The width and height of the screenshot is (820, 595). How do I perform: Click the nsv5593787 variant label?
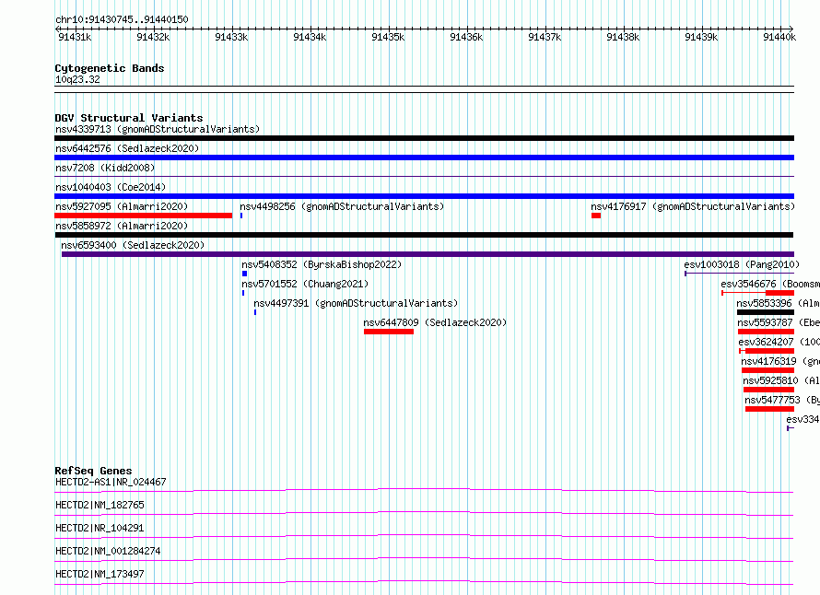point(779,322)
